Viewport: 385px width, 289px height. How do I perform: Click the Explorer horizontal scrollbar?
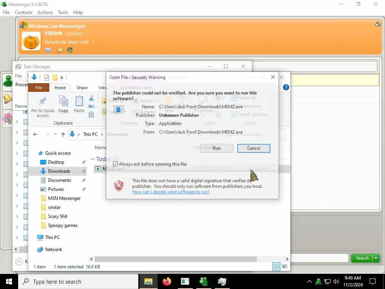(x=176, y=259)
